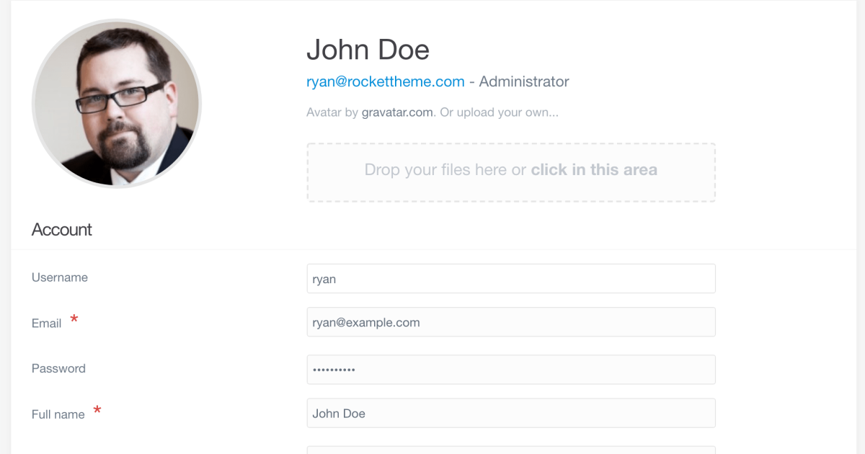865x454 pixels.
Task: Click the Email field label
Action: click(x=46, y=324)
